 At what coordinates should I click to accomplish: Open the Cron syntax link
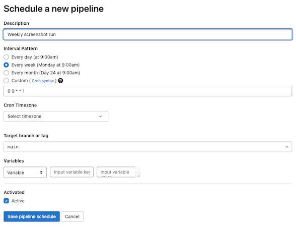43,81
